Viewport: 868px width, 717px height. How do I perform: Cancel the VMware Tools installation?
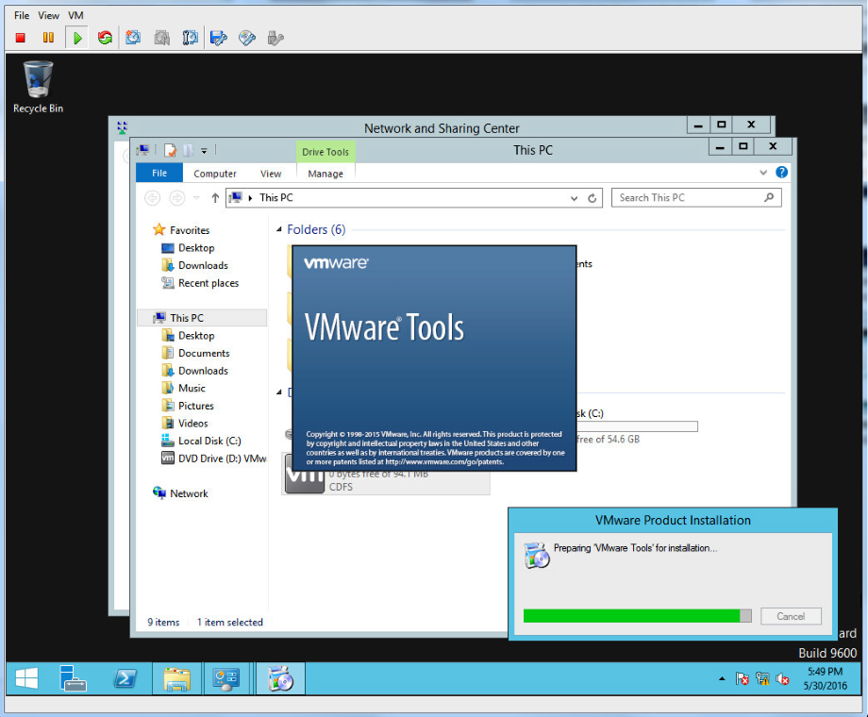(x=791, y=616)
